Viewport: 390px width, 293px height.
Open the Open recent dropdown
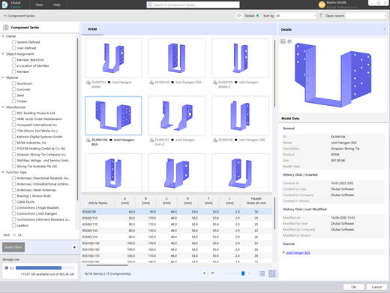point(366,16)
